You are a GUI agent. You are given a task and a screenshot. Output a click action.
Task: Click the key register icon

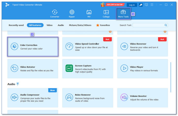(x=141, y=5)
